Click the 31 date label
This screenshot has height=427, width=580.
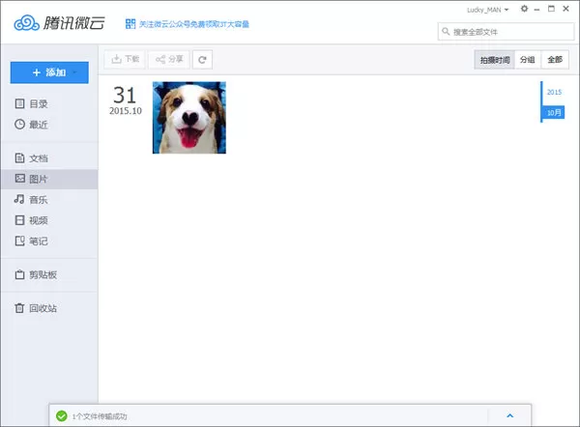tap(125, 95)
